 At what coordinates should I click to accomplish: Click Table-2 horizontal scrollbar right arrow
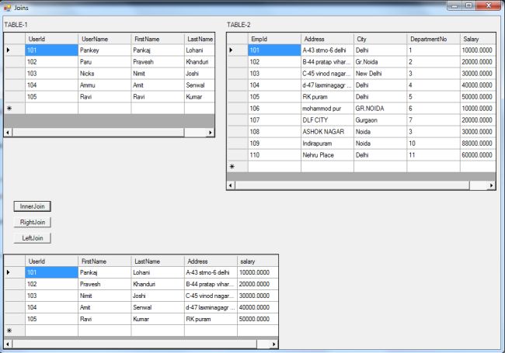(x=491, y=185)
